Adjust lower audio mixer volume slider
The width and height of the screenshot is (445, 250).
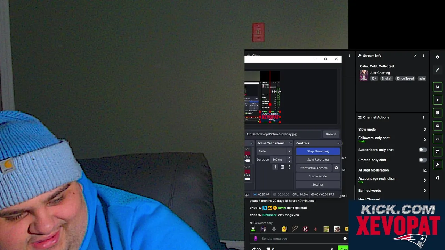pos(248,179)
